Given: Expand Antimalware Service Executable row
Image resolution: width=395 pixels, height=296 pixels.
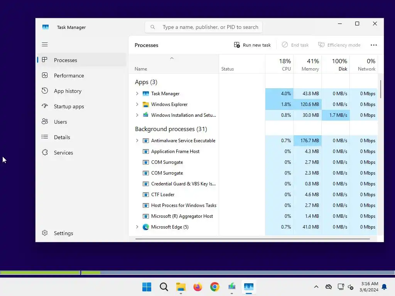Looking at the screenshot, I should click(x=137, y=140).
